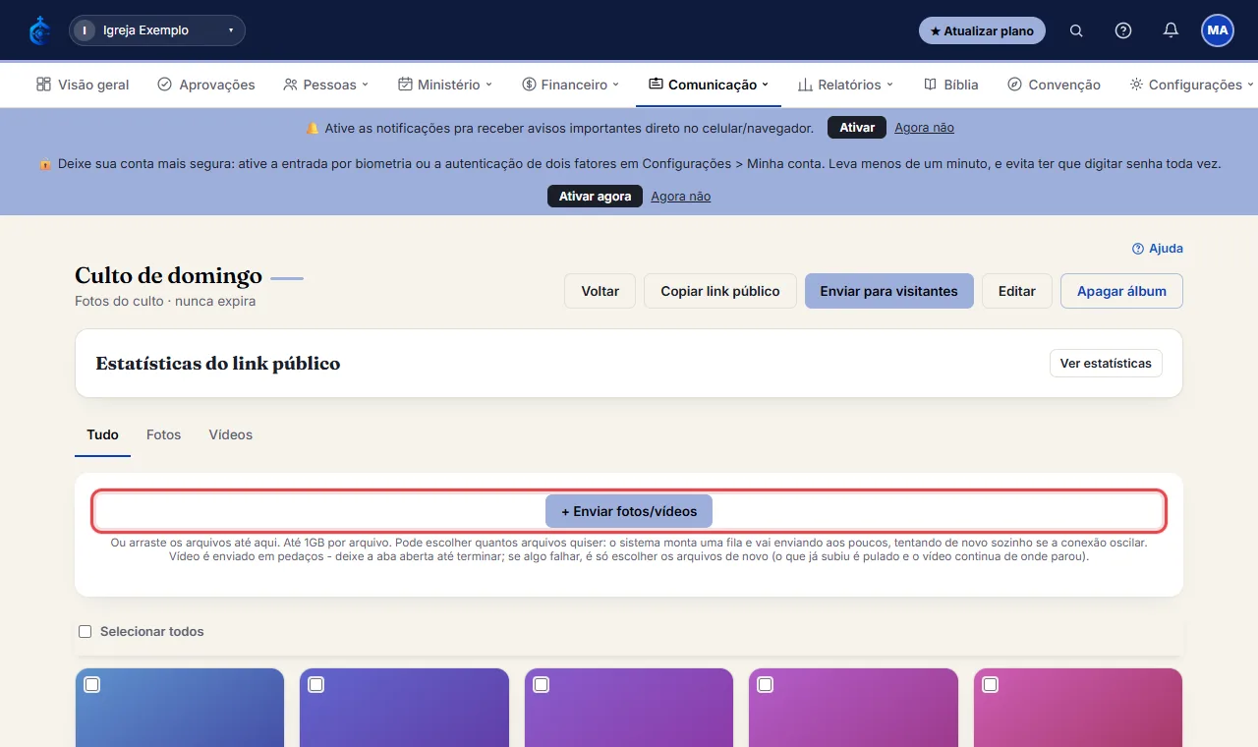Expand the Relatórios menu
The image size is (1258, 747).
(845, 85)
